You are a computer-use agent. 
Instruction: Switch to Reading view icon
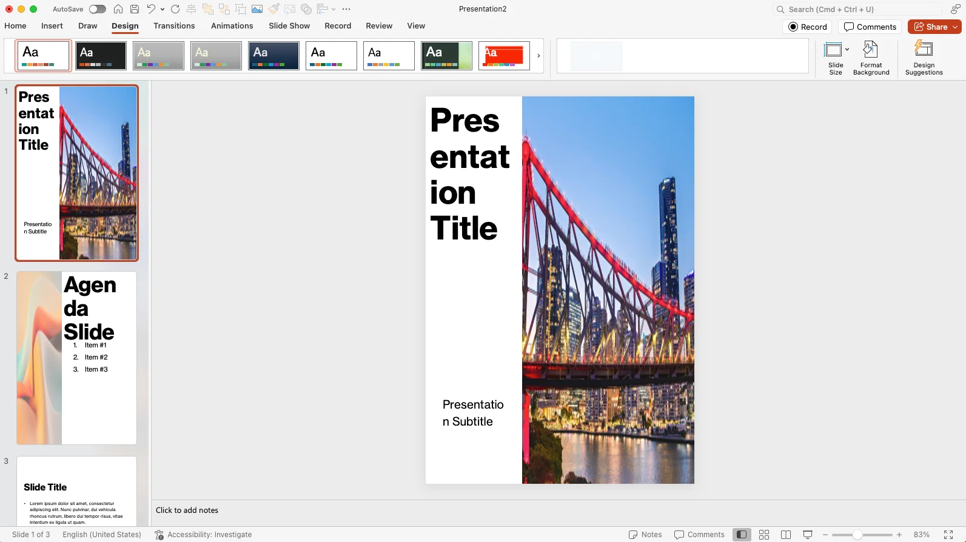point(786,535)
